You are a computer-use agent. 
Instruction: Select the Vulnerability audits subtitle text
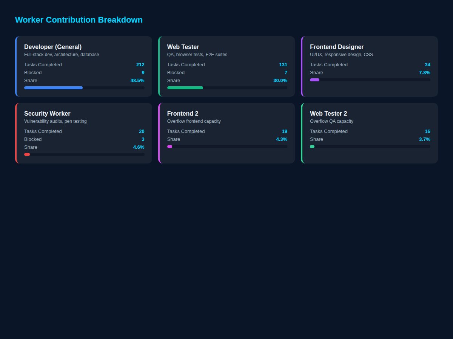pyautogui.click(x=55, y=121)
